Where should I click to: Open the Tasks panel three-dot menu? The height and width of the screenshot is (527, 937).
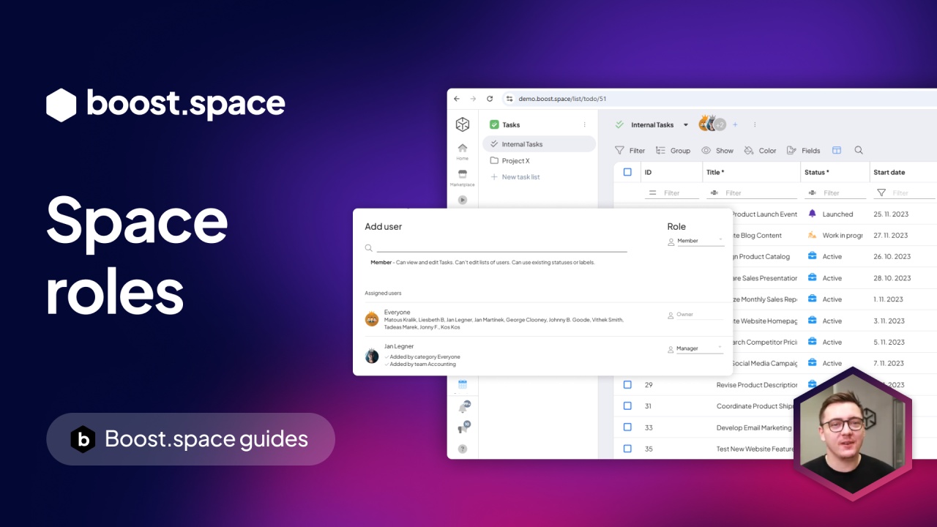click(584, 125)
